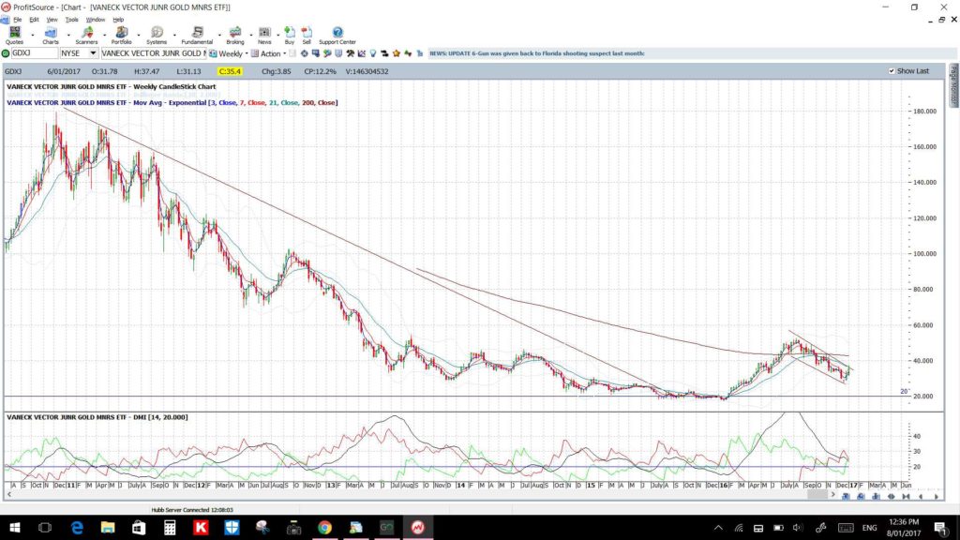Click the icon left of Weekly period
Screen dimensions: 960x540
click(x=213, y=53)
